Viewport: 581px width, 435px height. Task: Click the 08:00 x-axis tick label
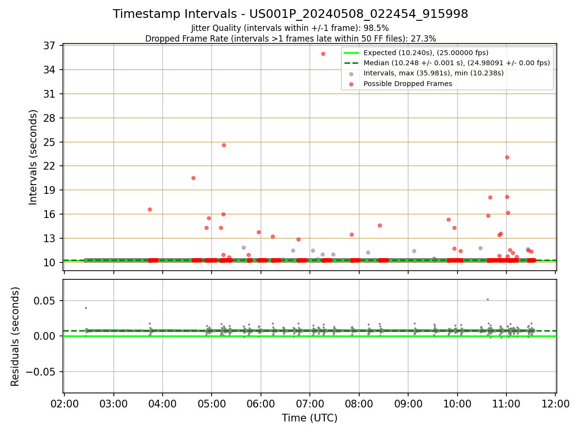359,404
